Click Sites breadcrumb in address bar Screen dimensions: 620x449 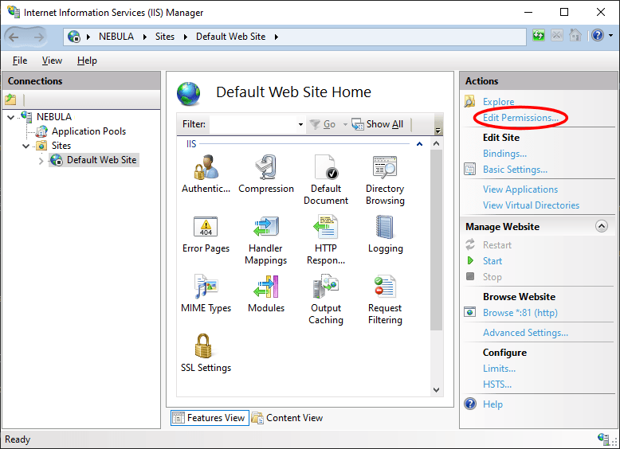point(164,37)
